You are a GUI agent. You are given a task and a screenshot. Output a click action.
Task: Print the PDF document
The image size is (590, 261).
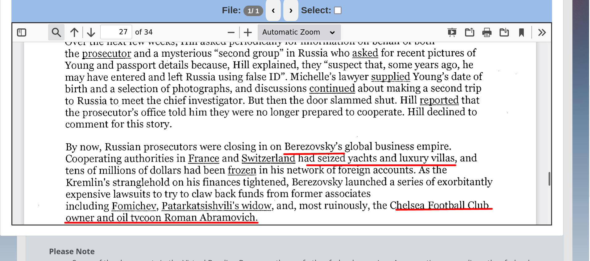click(487, 32)
